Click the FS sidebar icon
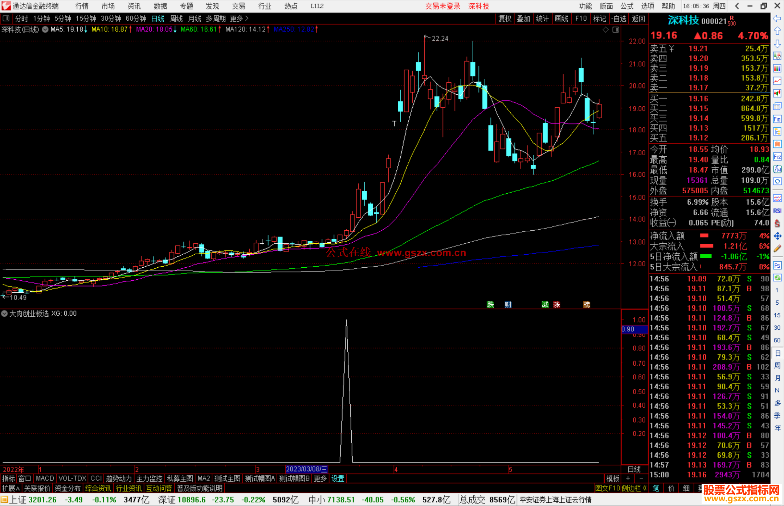Viewport: 784px width, 506px height. pyautogui.click(x=777, y=266)
